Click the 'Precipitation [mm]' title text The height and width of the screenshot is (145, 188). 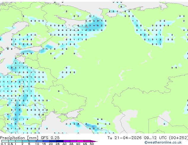(x=19, y=138)
